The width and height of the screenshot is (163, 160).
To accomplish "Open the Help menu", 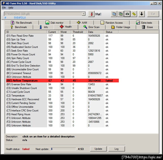I will tap(11, 8).
